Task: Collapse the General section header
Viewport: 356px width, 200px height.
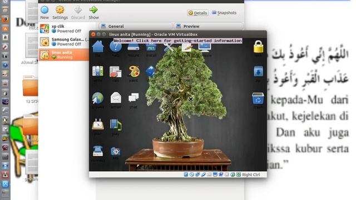Action: point(136,26)
